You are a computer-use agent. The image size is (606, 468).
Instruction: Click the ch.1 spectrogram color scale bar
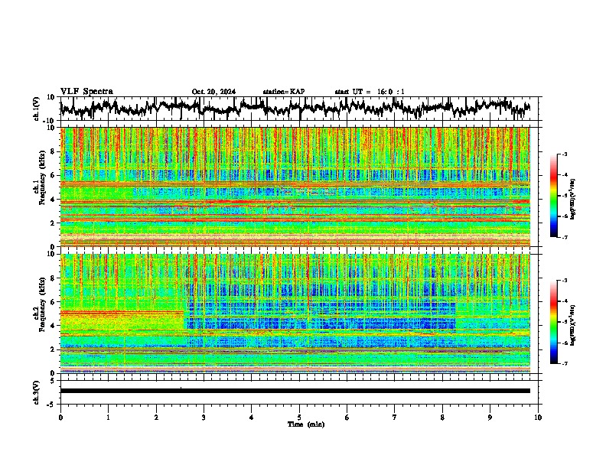554,196
